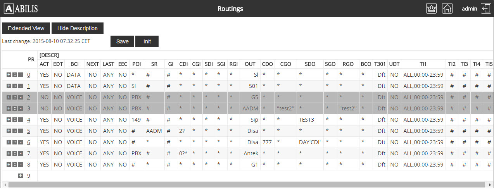Click the logout arrow icon beside admin

pyautogui.click(x=485, y=9)
